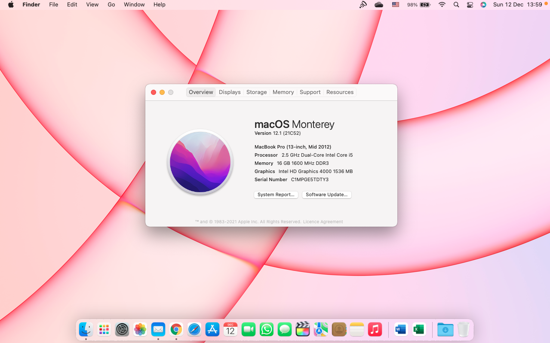The height and width of the screenshot is (343, 550).
Task: Open the Mail app in the Dock
Action: coord(158,329)
